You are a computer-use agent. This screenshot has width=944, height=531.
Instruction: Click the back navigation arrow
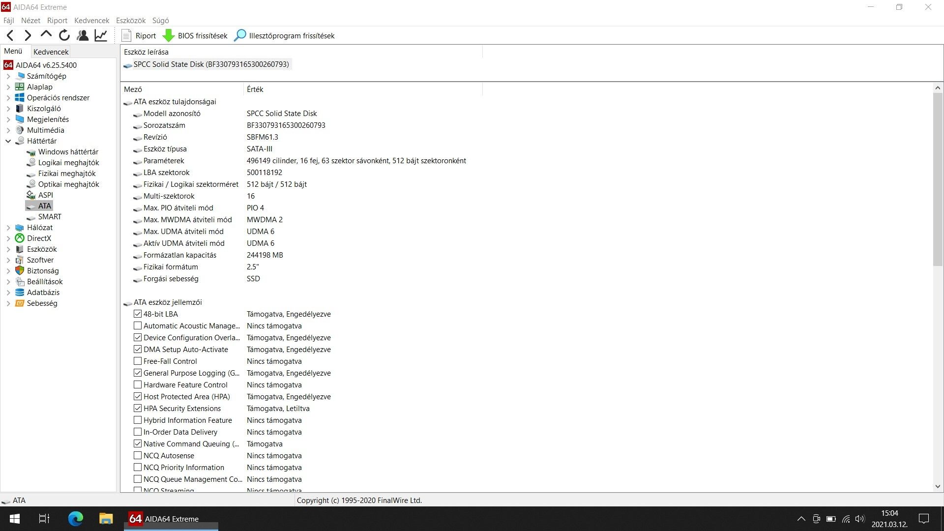coord(10,35)
